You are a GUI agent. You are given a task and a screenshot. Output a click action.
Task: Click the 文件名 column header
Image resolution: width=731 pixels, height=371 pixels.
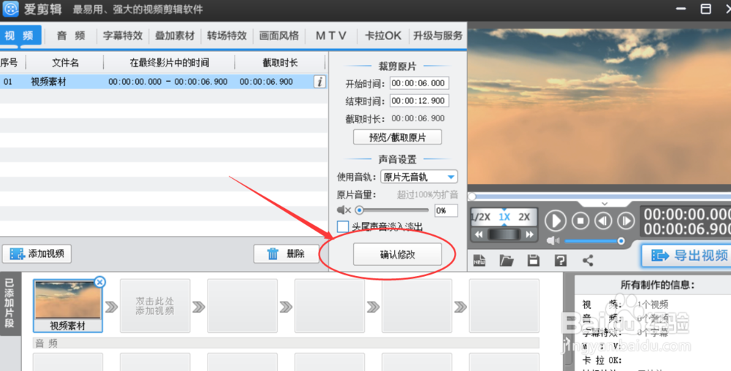(x=65, y=62)
